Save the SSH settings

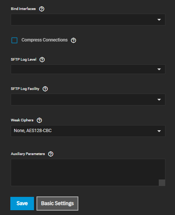(x=22, y=204)
